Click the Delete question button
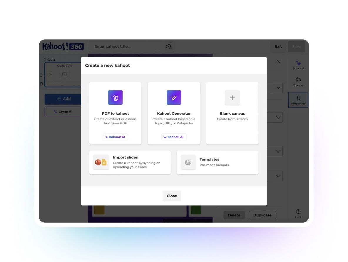 [x=234, y=215]
